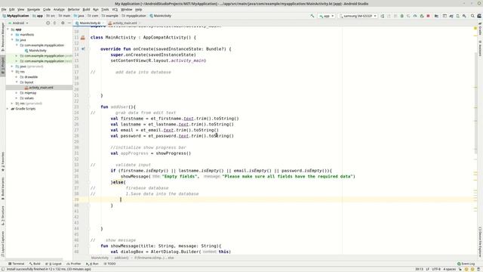
Task: Collapse the app module tree node
Action: 8,29
